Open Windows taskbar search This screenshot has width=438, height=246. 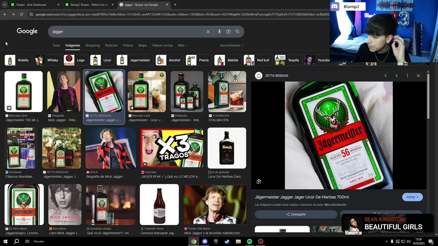(16, 241)
